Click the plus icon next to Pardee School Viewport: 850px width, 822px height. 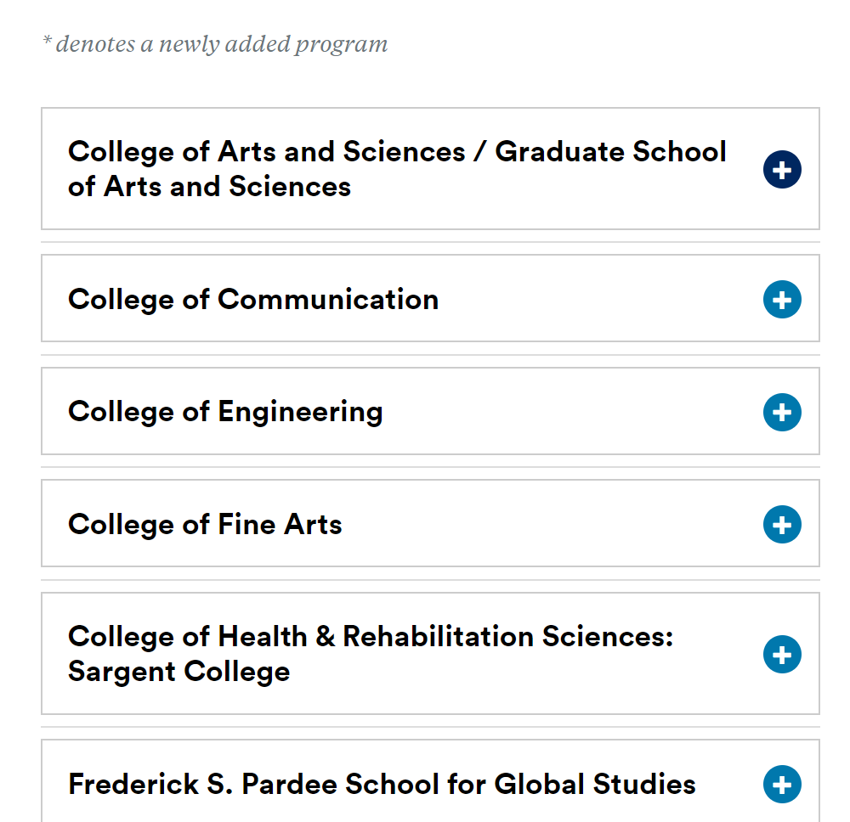point(782,784)
